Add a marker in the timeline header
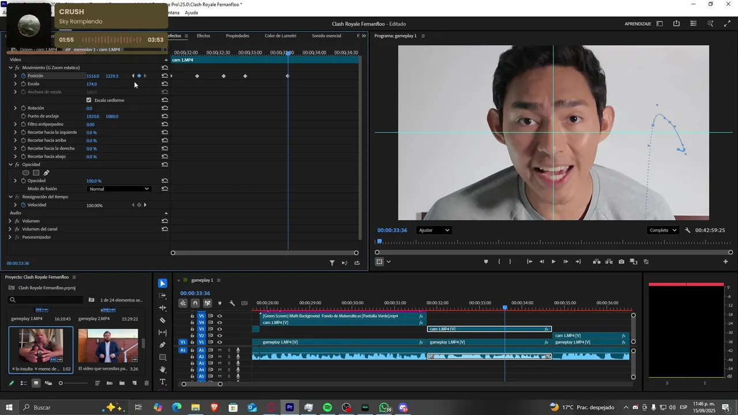The image size is (738, 415). pos(220,303)
